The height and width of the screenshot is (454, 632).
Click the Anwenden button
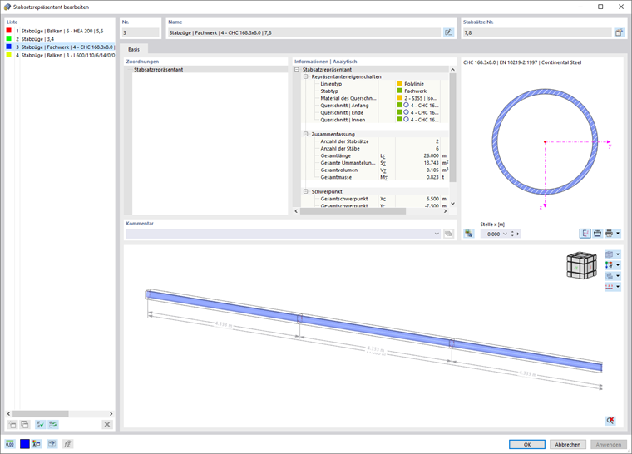[608, 444]
